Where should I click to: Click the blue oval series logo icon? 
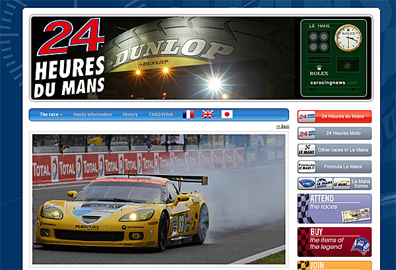point(307,184)
